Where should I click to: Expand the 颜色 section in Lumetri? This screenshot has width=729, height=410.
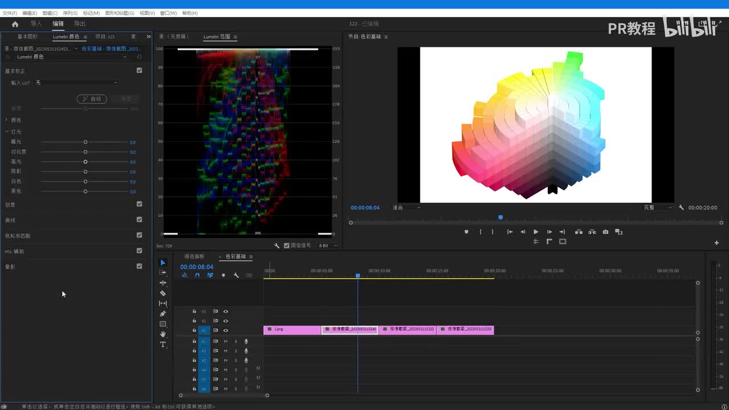pyautogui.click(x=7, y=120)
